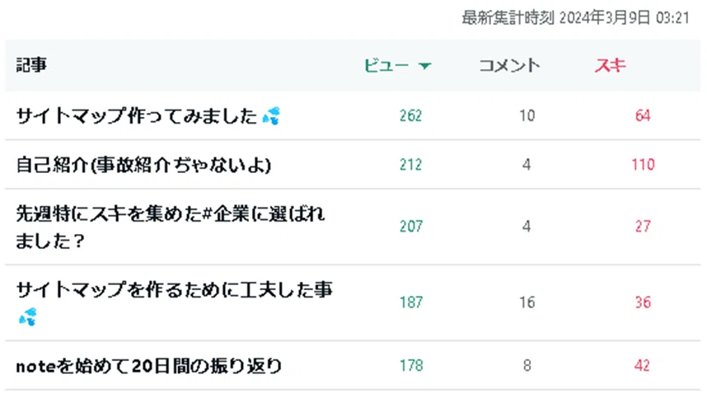Open article 自己紹介(事故紹介ぢゃないよ)
Viewport: 707px width, 398px height.
(143, 165)
